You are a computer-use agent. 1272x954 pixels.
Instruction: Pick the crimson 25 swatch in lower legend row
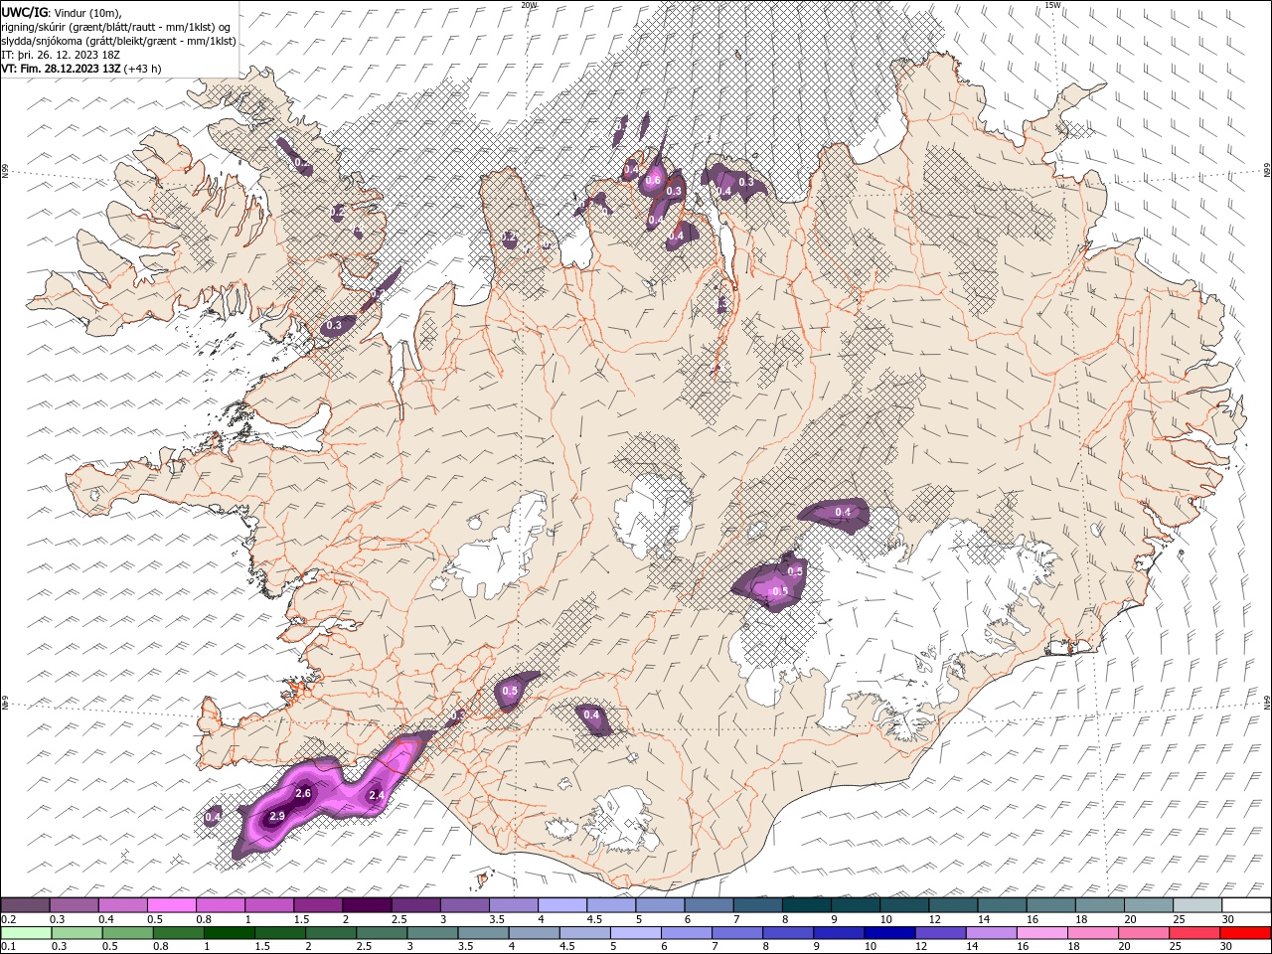[x=1194, y=933]
